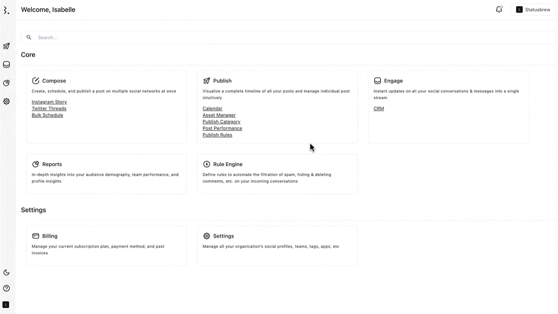
Task: Open Settings gear icon in sidebar
Action: 7,101
